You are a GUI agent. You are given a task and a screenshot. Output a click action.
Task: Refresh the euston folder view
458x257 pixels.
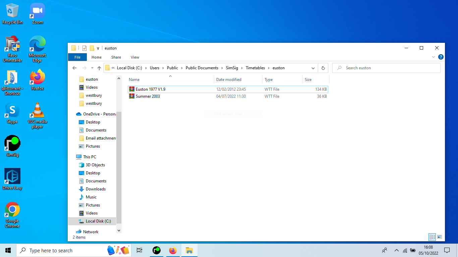pyautogui.click(x=323, y=68)
